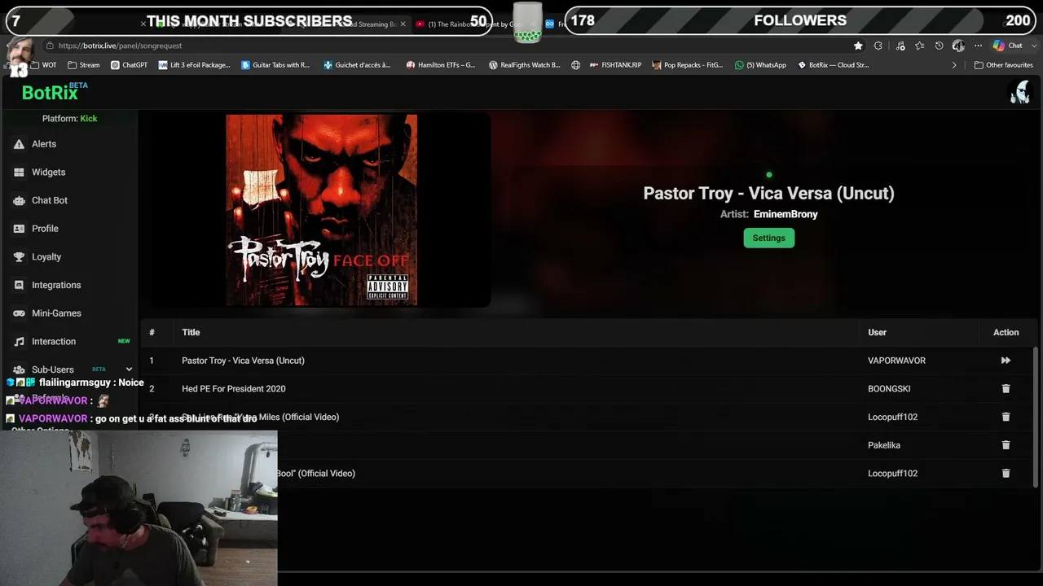The width and height of the screenshot is (1043, 586).
Task: Click the User column header
Action: pos(877,332)
